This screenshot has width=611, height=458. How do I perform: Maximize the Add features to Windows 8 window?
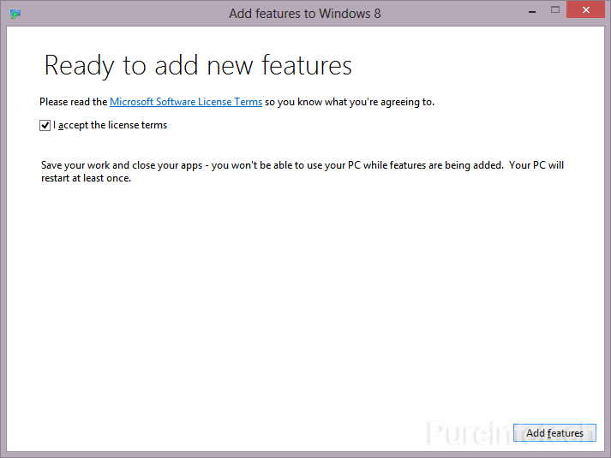(x=555, y=10)
